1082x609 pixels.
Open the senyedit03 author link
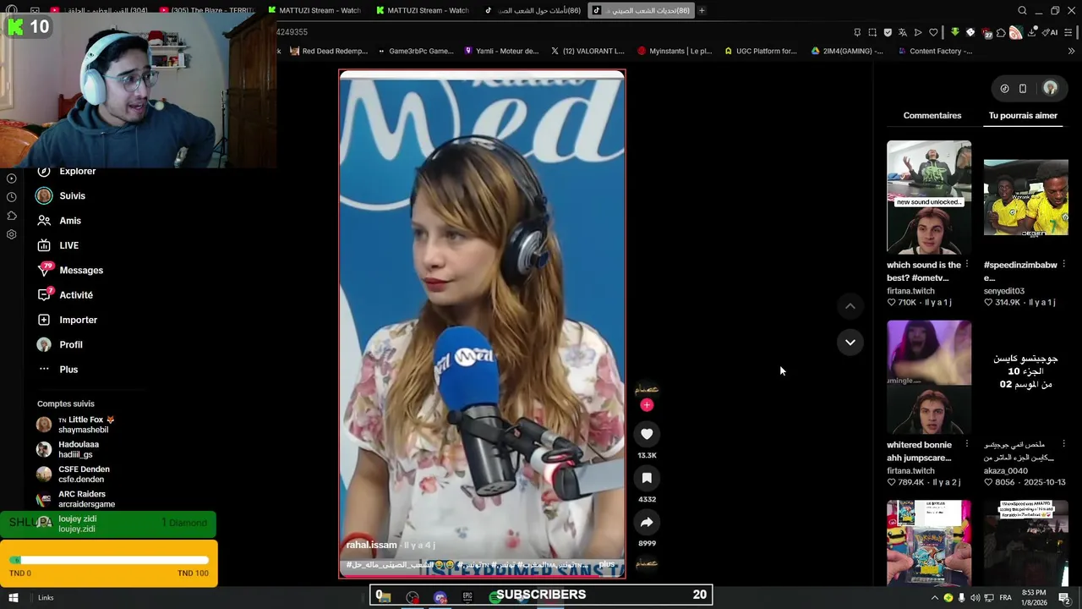click(x=1004, y=291)
